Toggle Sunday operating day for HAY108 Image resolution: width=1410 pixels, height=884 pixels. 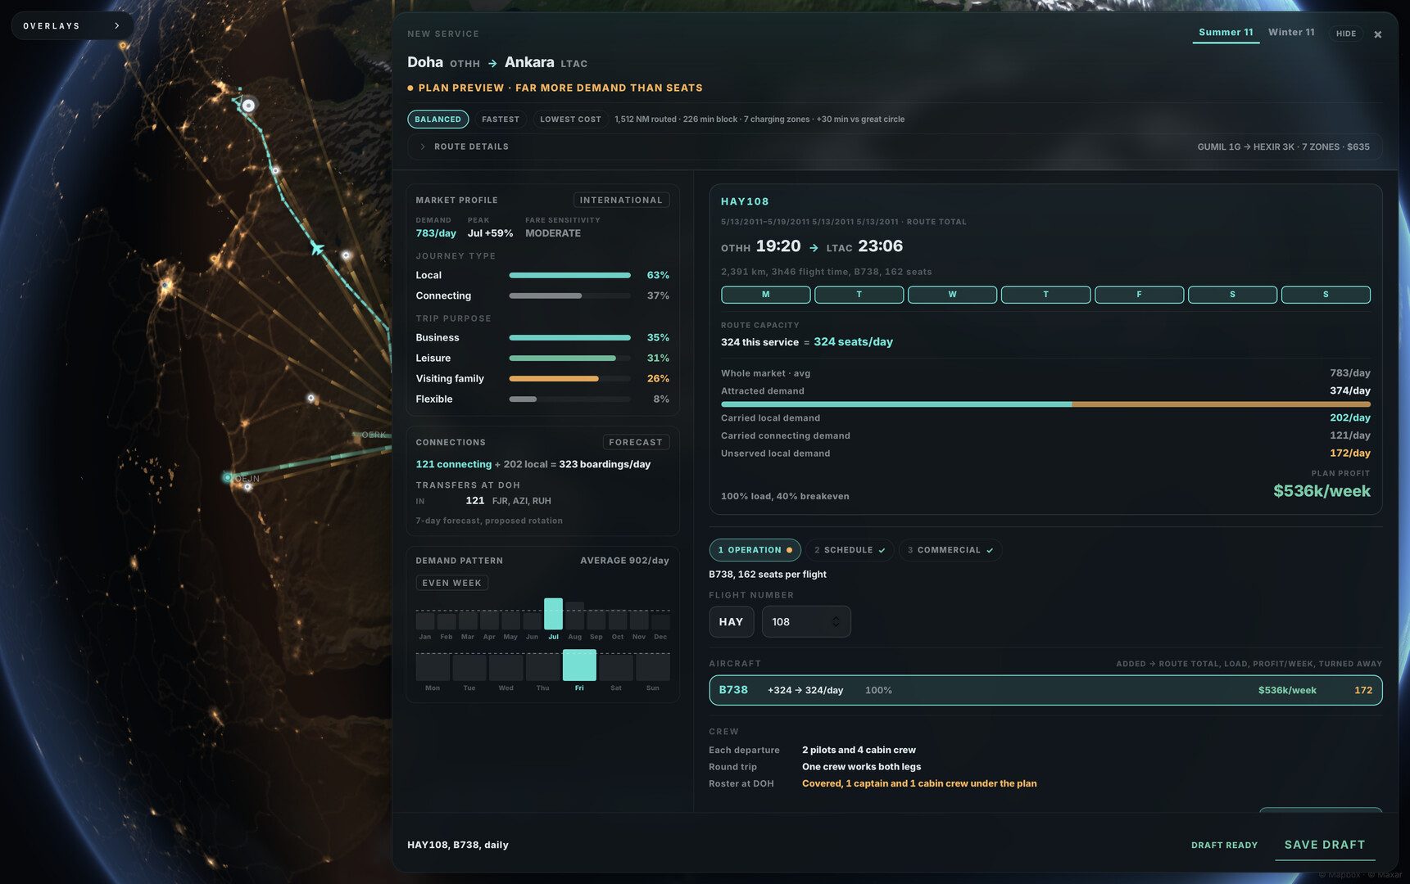click(1326, 295)
